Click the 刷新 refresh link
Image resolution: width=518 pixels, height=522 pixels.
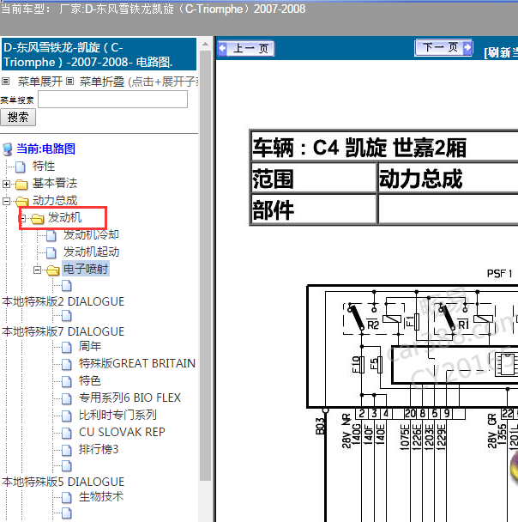pos(501,52)
